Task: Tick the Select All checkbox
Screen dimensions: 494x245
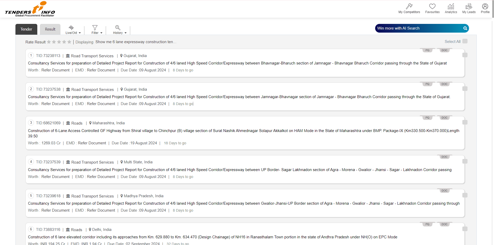Action: tap(465, 41)
